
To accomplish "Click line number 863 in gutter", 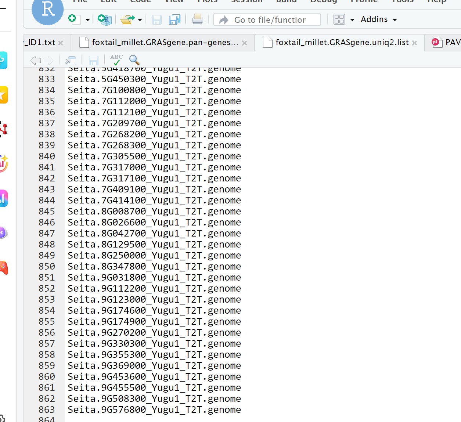I will [47, 410].
